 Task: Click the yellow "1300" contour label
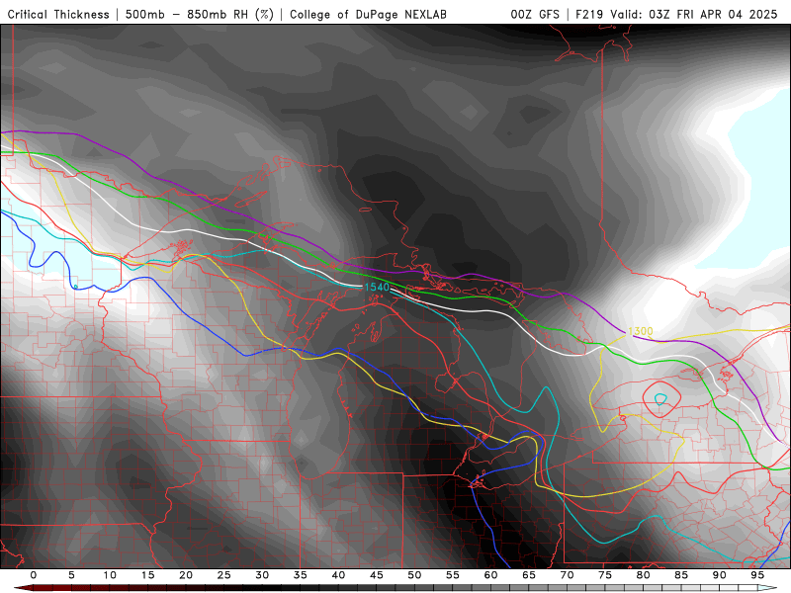tap(641, 331)
